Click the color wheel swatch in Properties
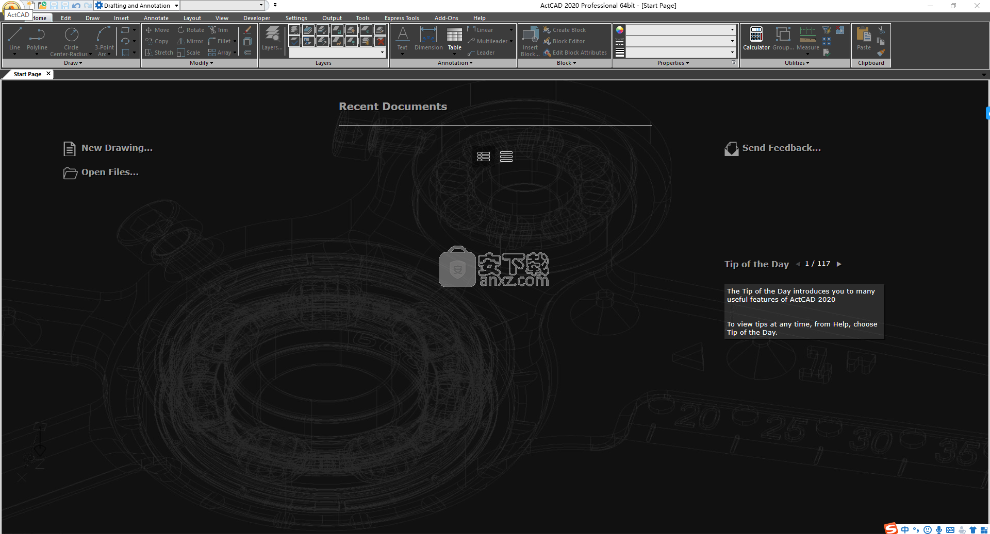 click(x=620, y=30)
